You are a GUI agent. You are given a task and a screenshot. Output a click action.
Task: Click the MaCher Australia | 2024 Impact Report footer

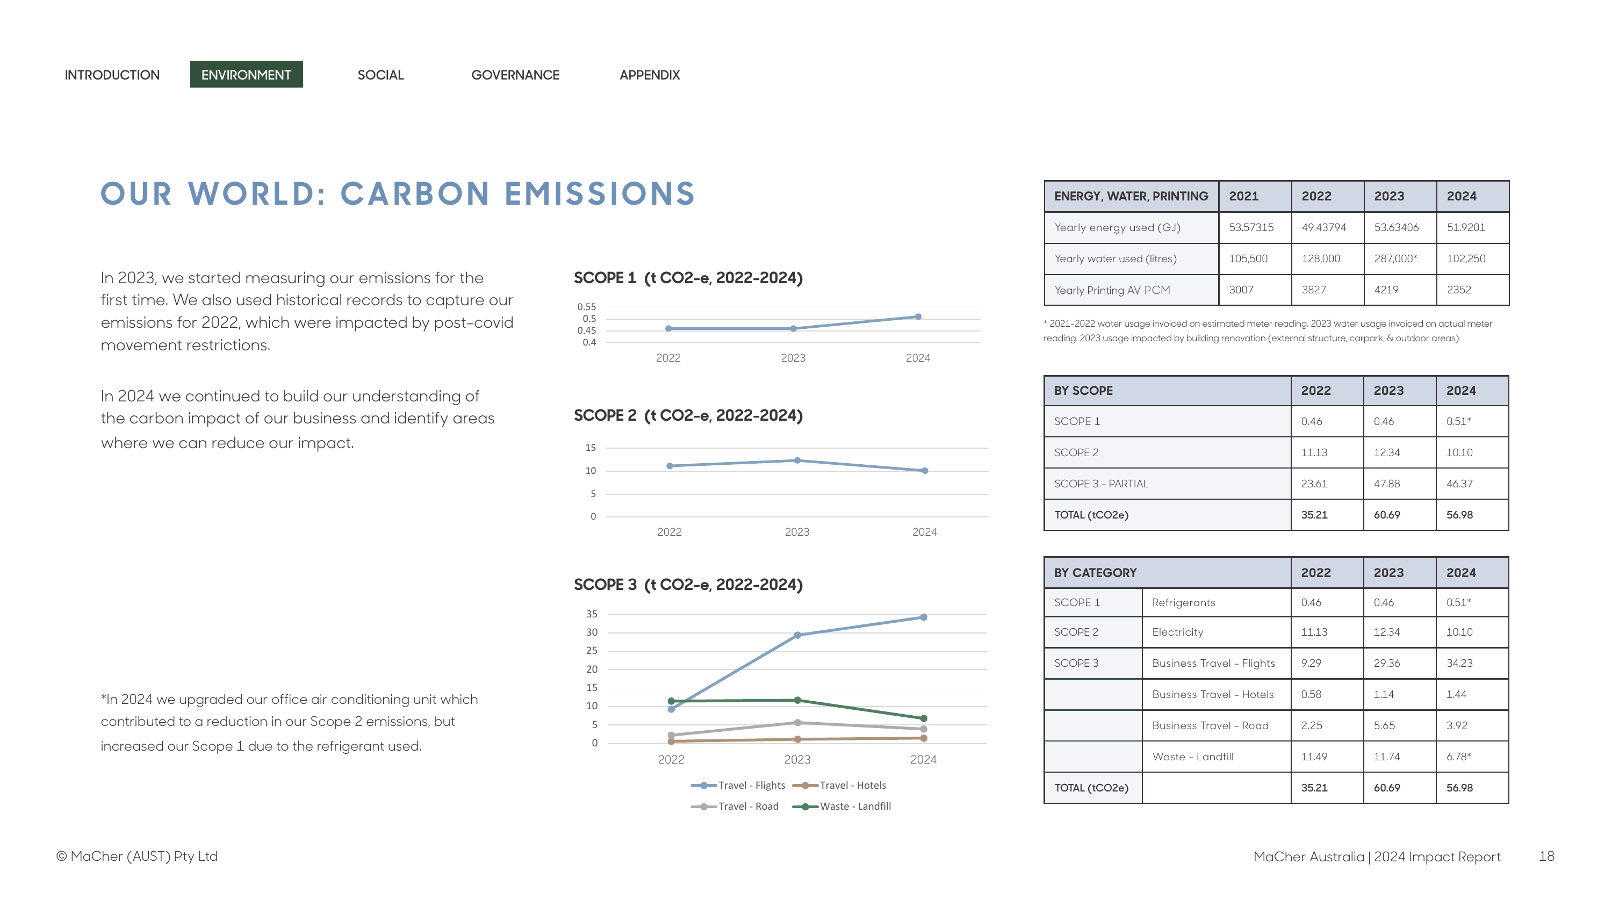[x=1377, y=857]
